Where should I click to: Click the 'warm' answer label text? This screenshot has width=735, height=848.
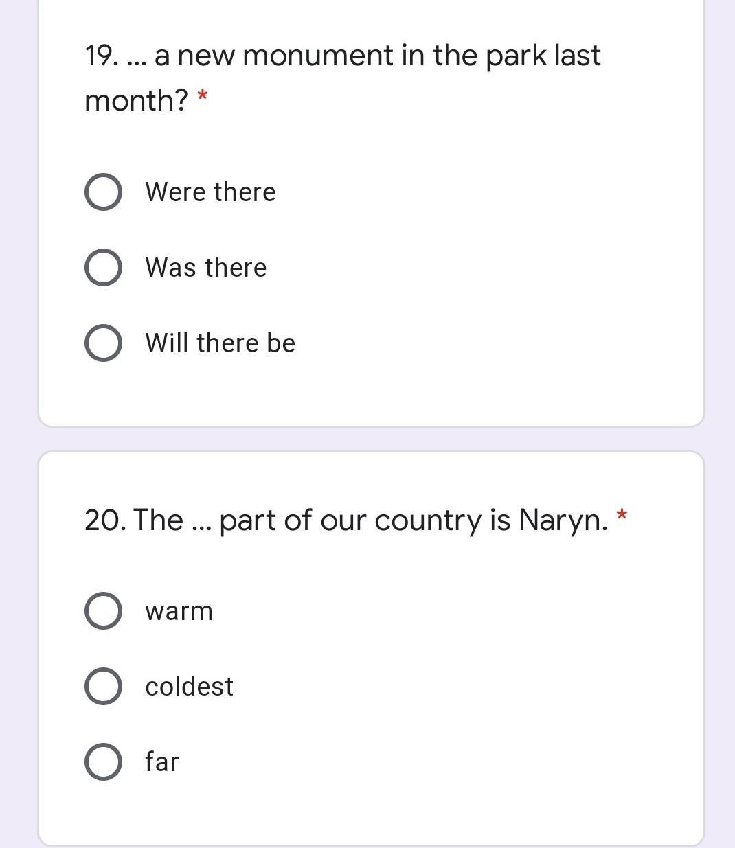[x=179, y=611]
